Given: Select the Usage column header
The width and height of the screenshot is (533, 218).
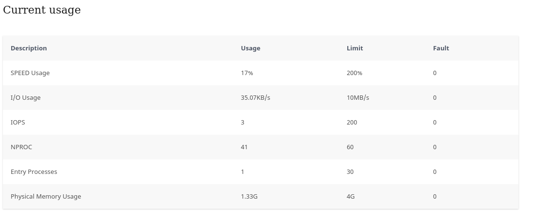Looking at the screenshot, I should [x=251, y=48].
